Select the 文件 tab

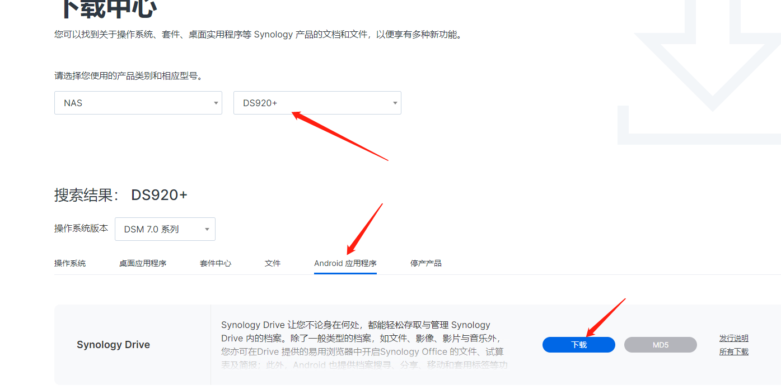[x=273, y=263]
